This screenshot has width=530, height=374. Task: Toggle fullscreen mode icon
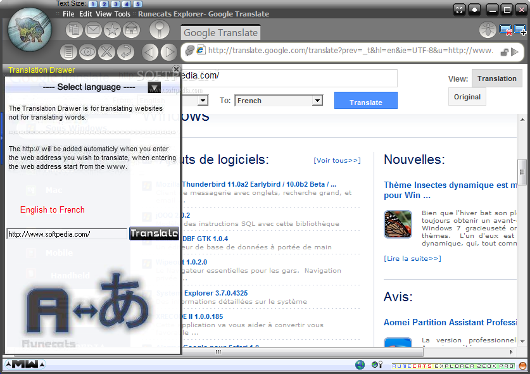click(x=459, y=9)
